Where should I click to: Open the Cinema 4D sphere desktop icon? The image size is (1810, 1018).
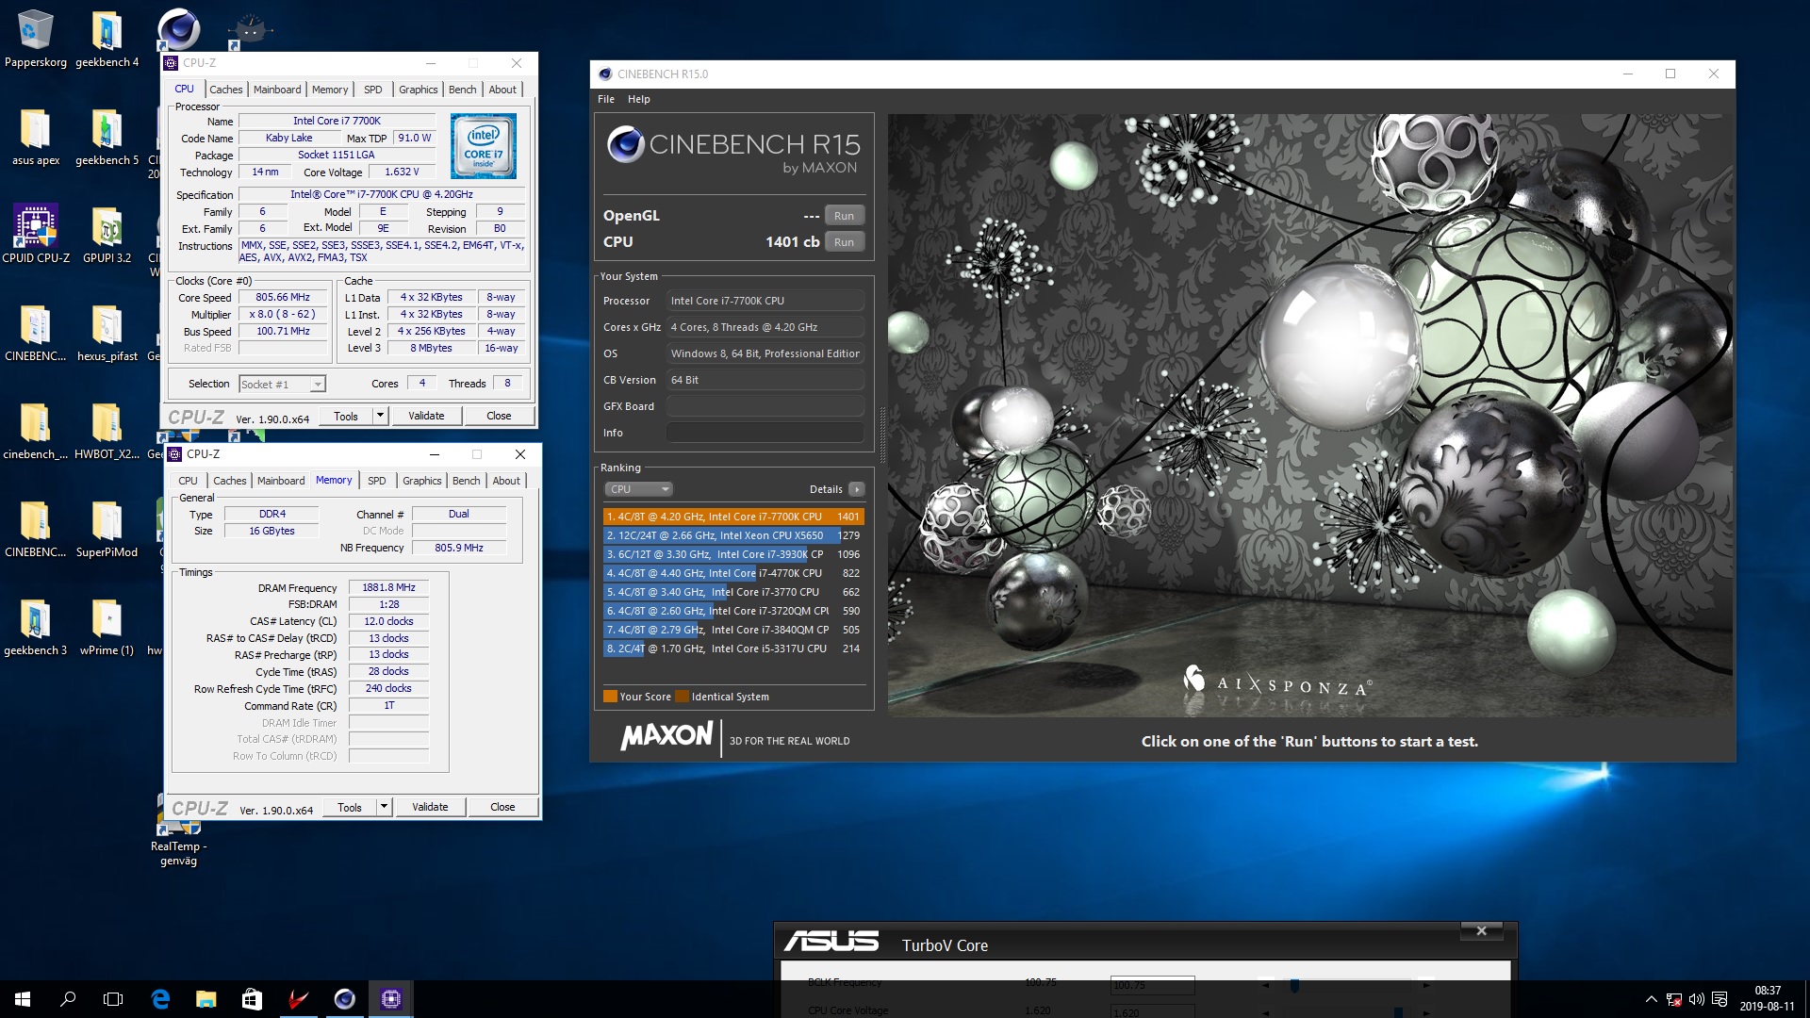coord(178,28)
